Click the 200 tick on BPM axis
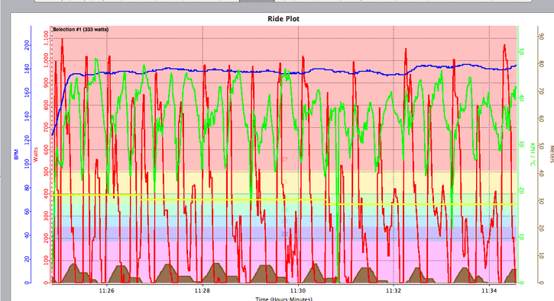The height and width of the screenshot is (301, 554). [x=27, y=45]
